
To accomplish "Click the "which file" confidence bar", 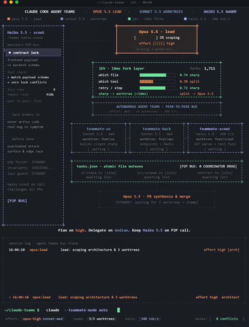I will (158, 75).
